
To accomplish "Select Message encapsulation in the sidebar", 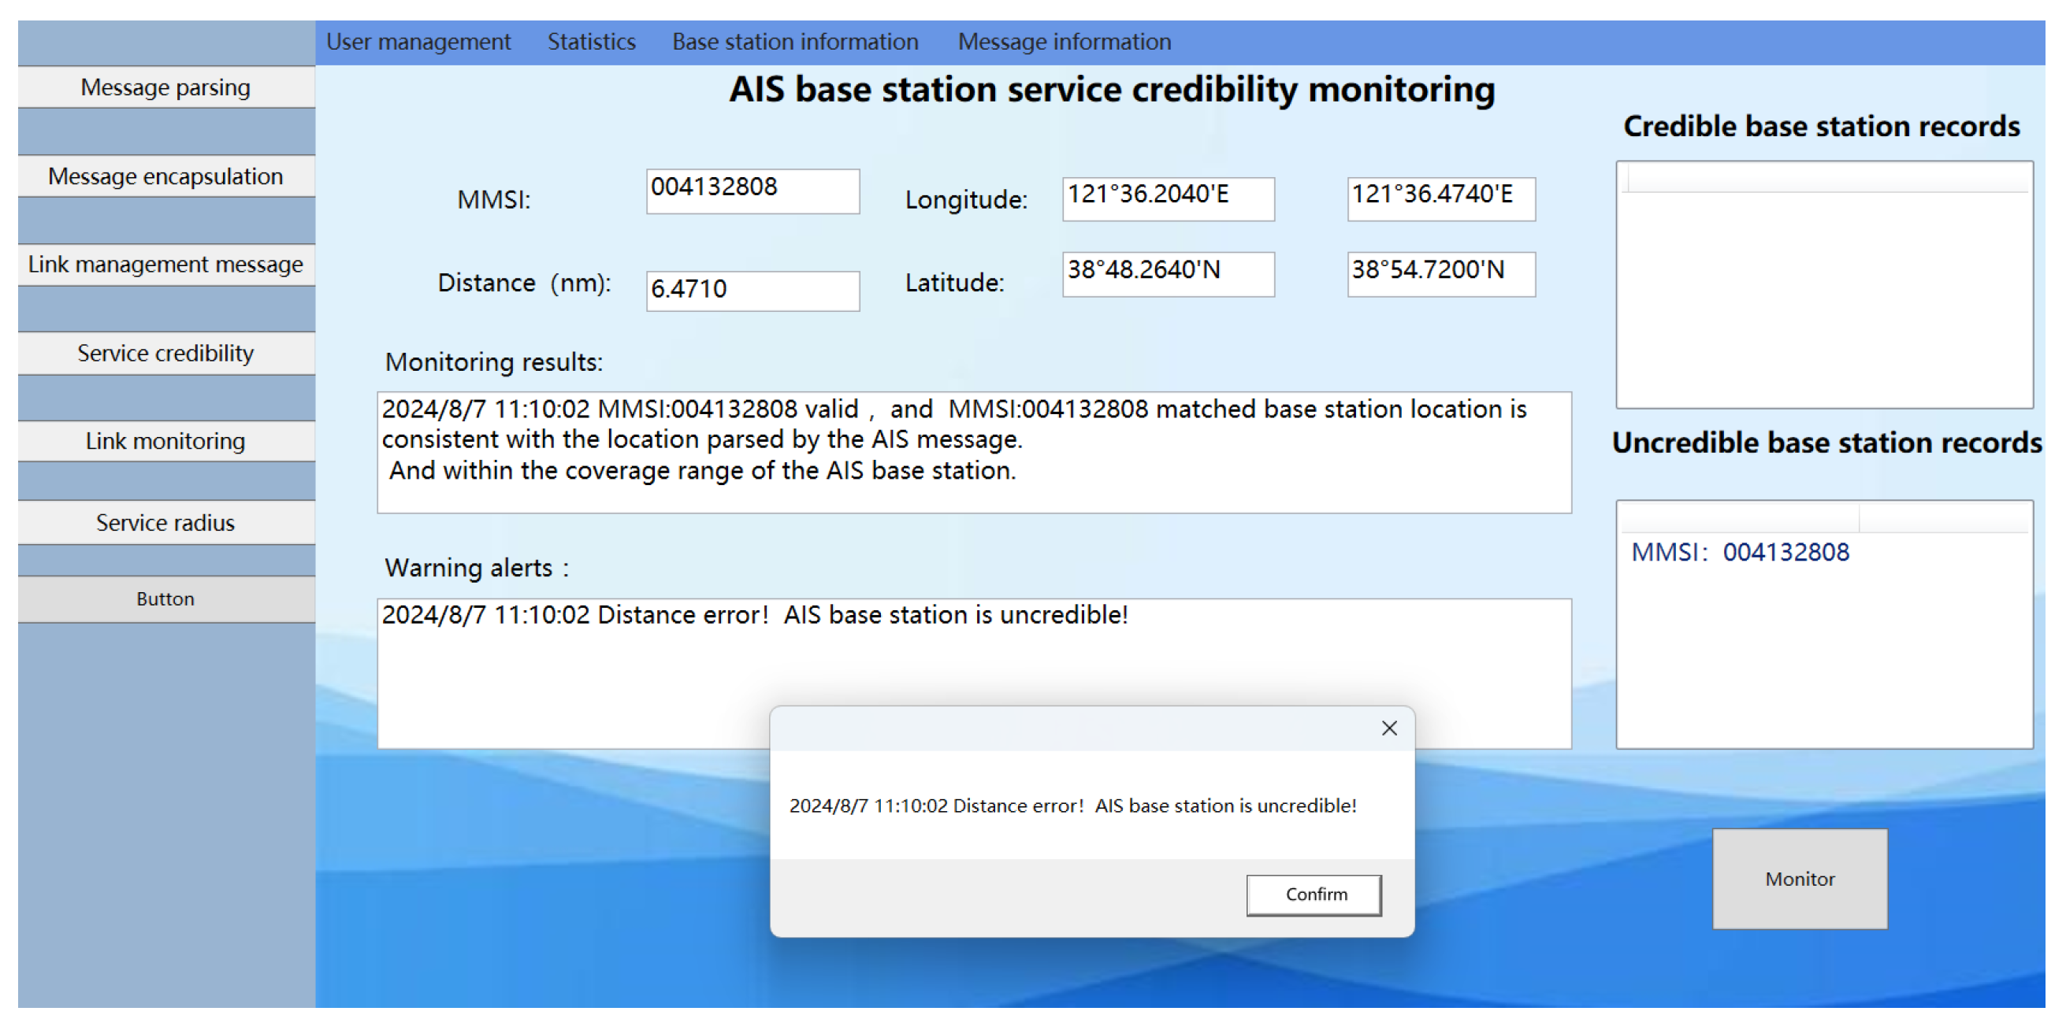I will (166, 176).
